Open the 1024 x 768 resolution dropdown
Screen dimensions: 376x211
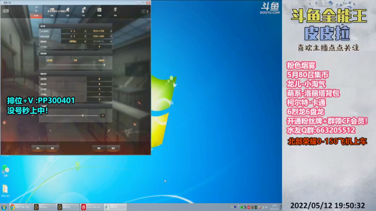click(x=99, y=31)
